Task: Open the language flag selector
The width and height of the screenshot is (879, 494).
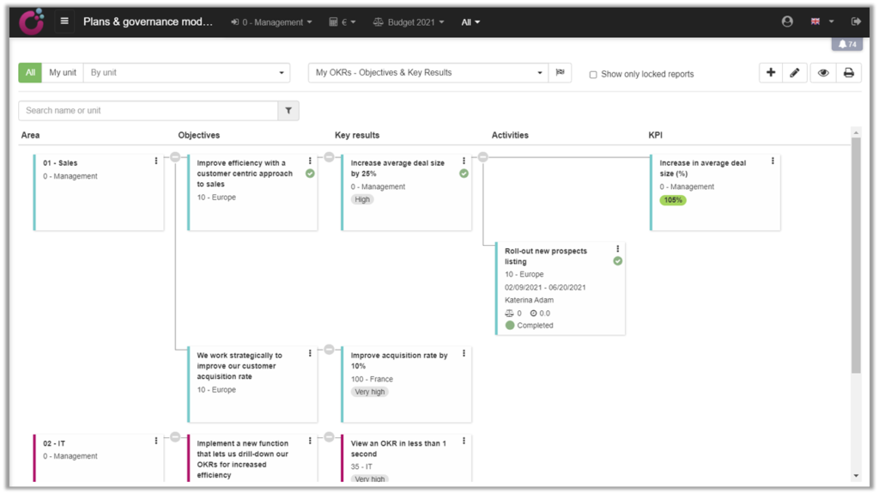Action: click(821, 21)
